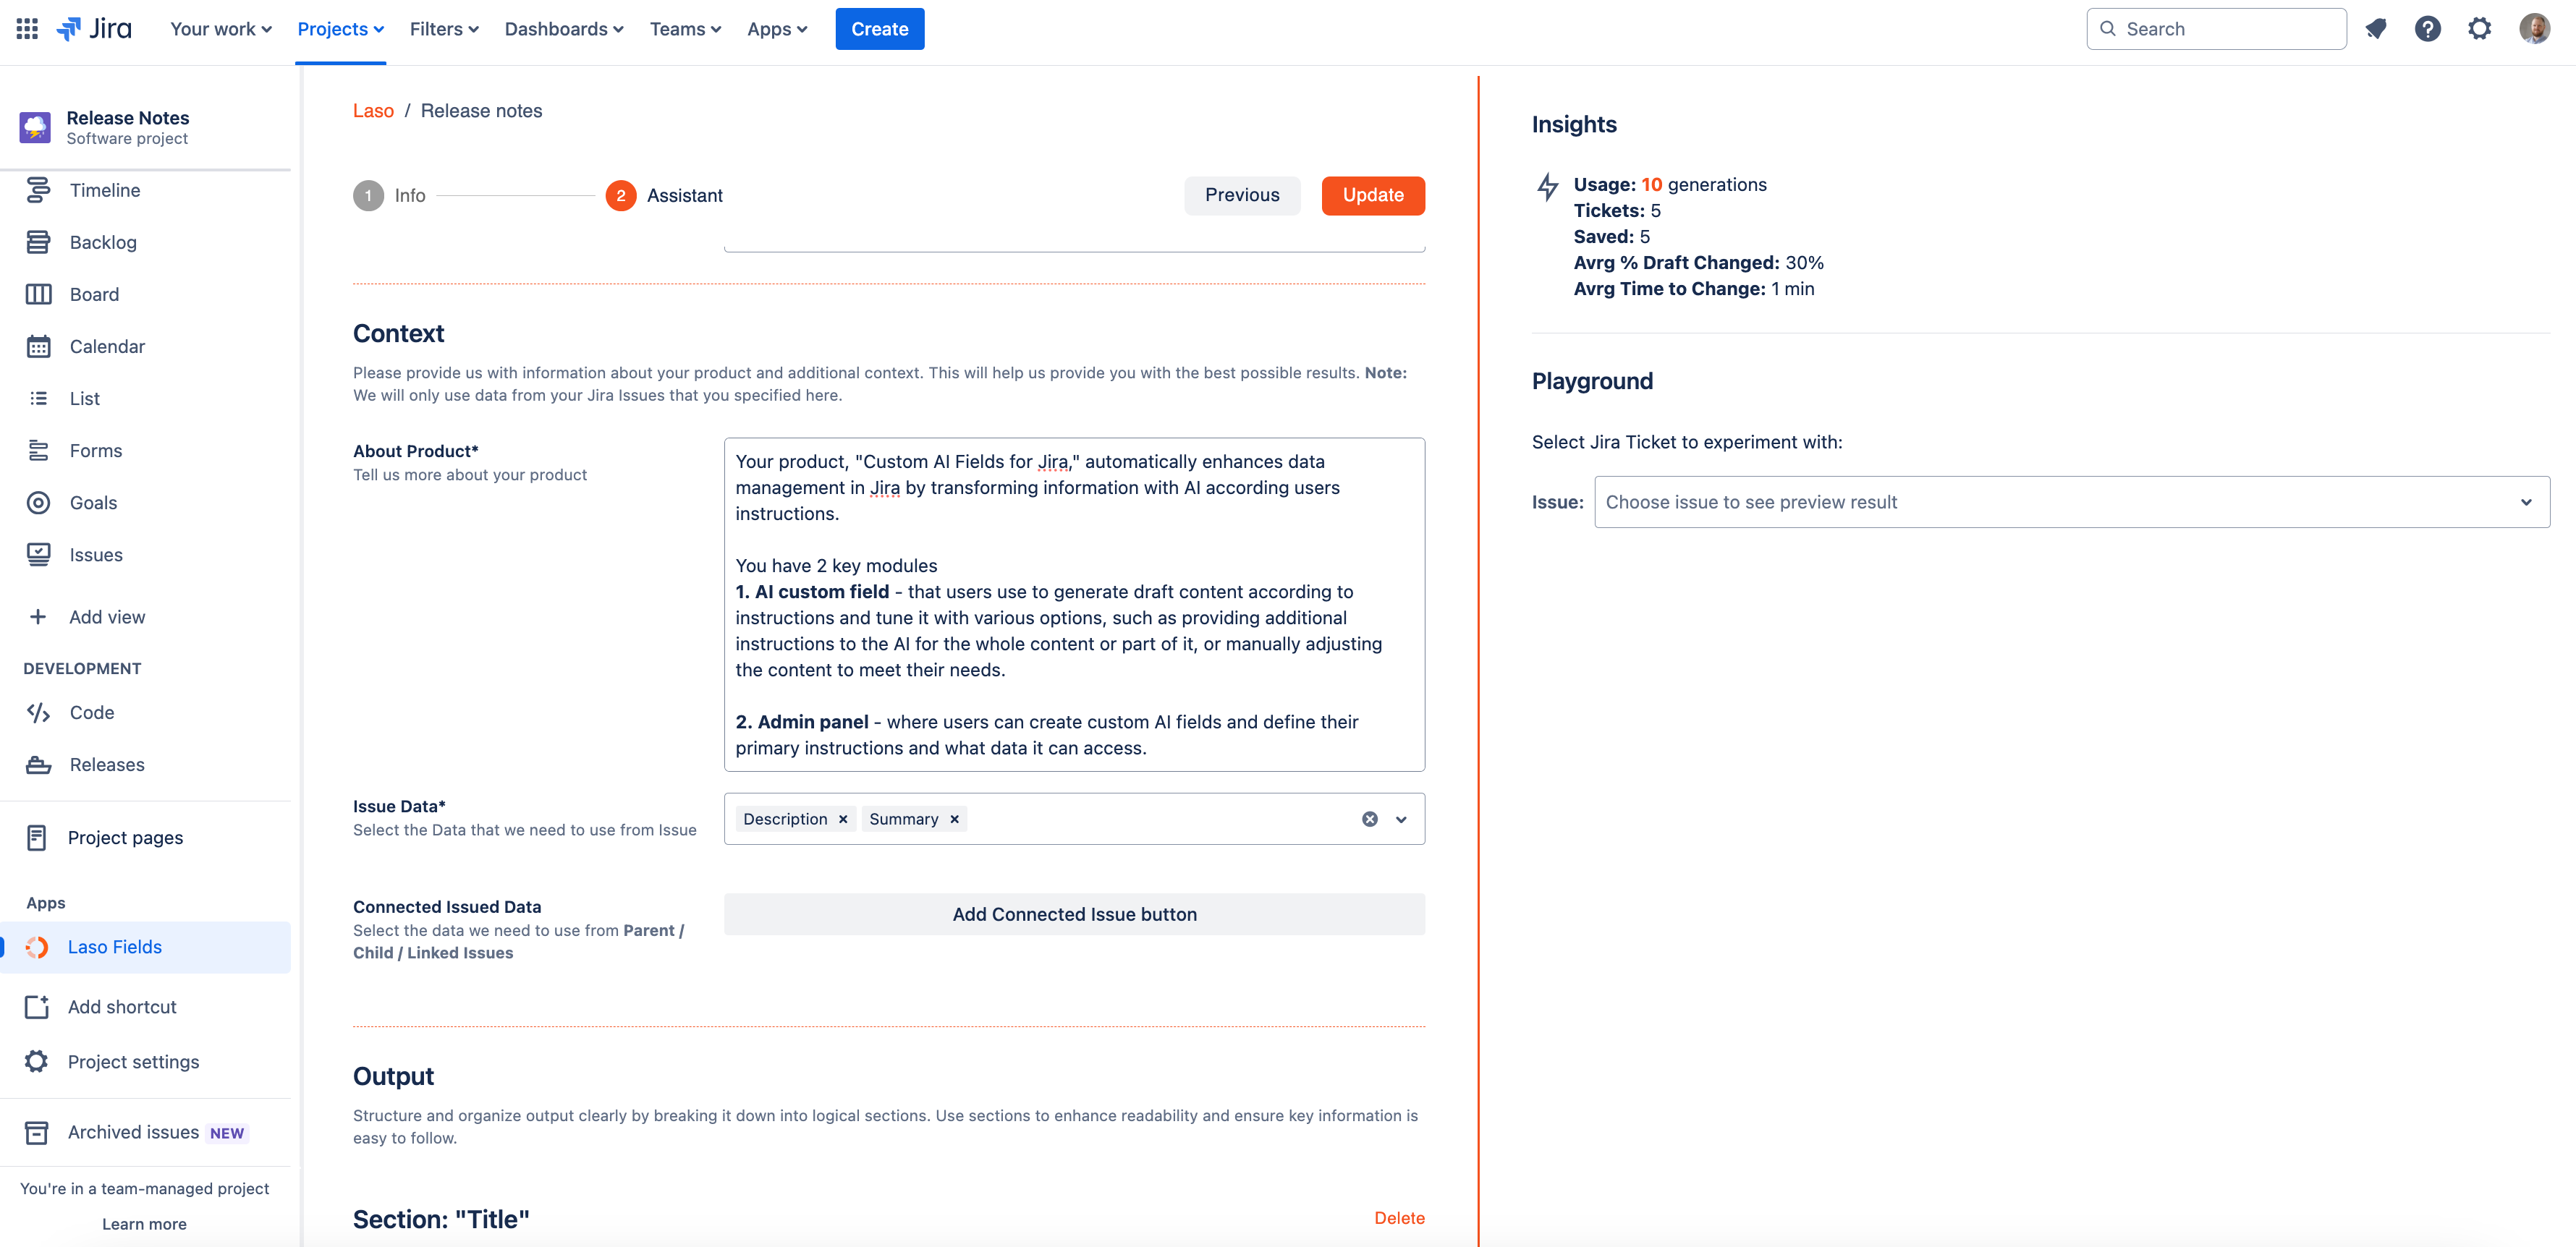
Task: Open the Playground Issue selector dropdown
Action: [2071, 502]
